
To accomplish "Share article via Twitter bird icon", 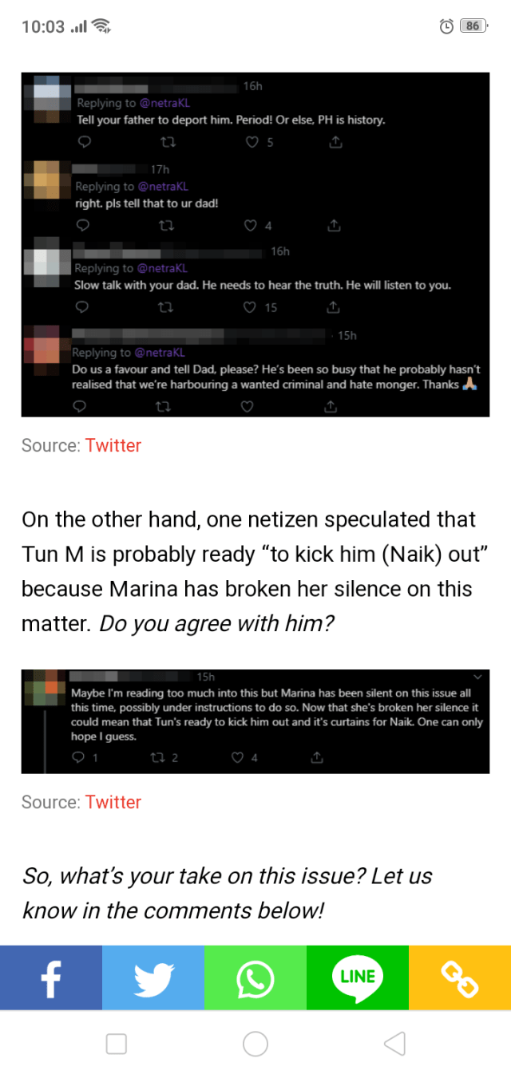I will tap(153, 977).
